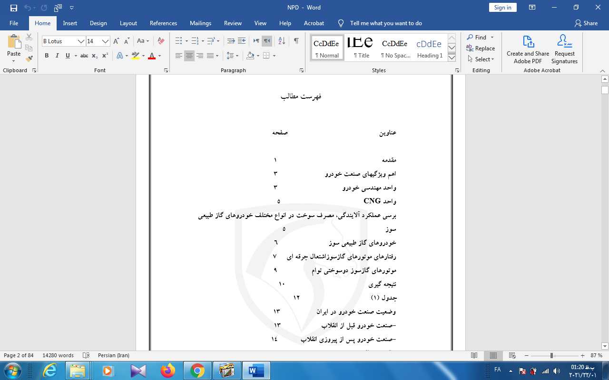Click the Sign in button
609x380 pixels.
502,8
